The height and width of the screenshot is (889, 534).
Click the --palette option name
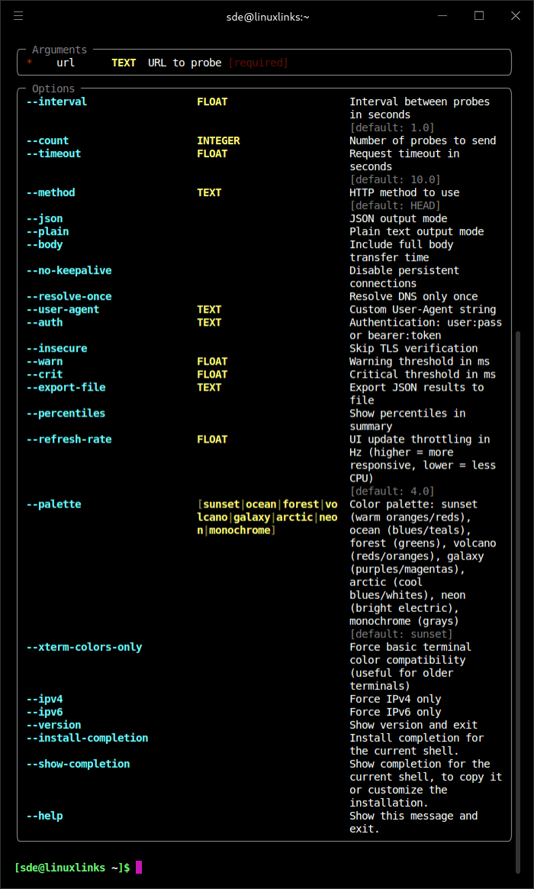click(53, 504)
